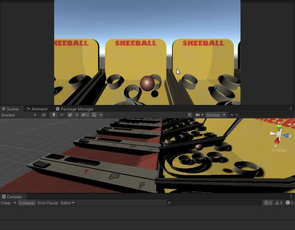This screenshot has width=295, height=230.
Task: Click the green Y axis gizmo cone
Action: click(x=279, y=127)
